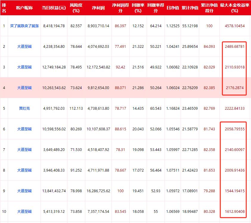
Task: Click the 日净值 column header
Action: [173, 8]
